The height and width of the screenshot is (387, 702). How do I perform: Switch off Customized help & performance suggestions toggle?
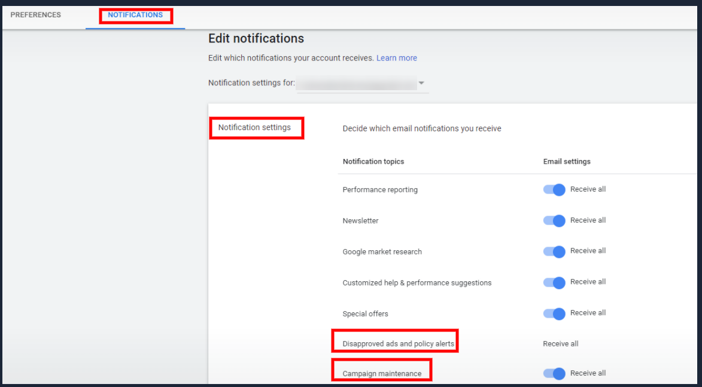click(554, 282)
